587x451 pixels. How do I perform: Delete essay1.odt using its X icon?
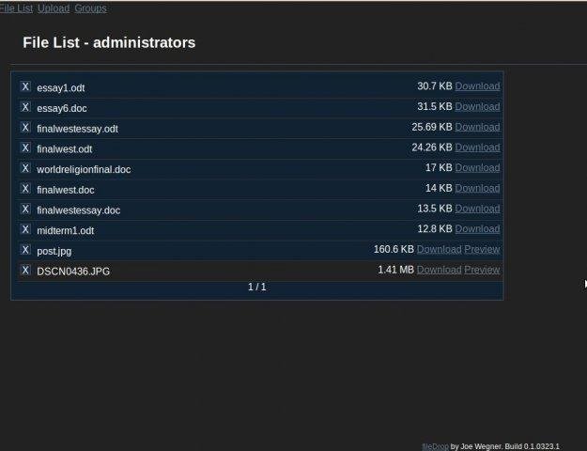(25, 86)
